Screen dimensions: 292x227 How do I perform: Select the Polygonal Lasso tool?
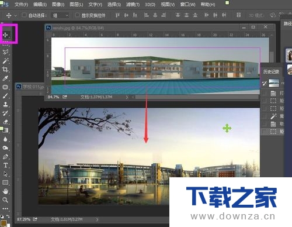pyautogui.click(x=5, y=52)
